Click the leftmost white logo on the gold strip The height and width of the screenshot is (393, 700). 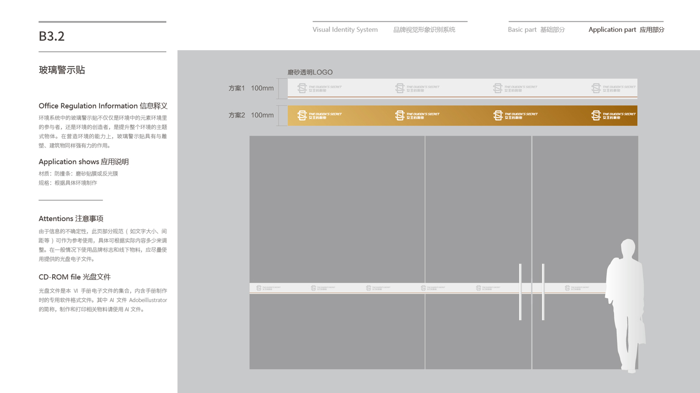pos(320,116)
